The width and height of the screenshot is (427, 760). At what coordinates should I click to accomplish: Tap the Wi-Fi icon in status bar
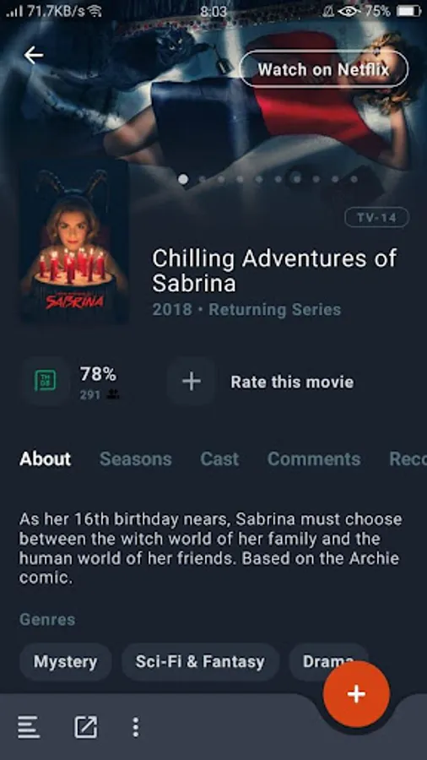[x=96, y=11]
